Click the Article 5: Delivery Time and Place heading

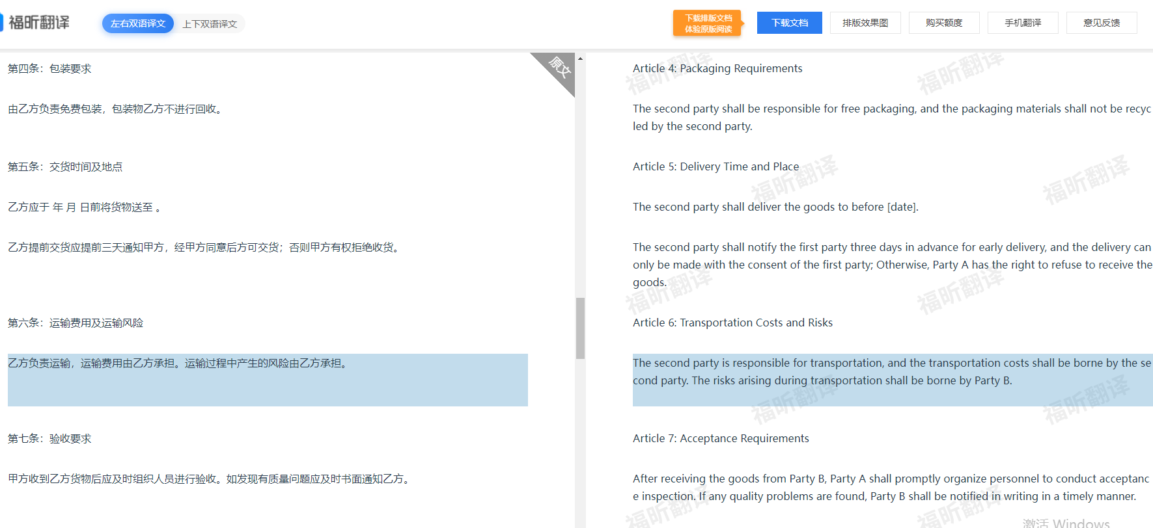coord(715,166)
